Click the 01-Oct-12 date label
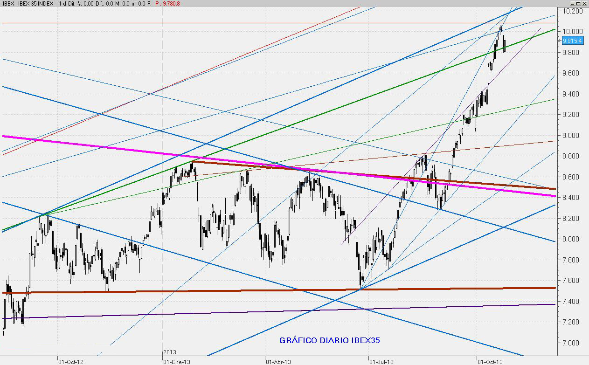 click(71, 361)
